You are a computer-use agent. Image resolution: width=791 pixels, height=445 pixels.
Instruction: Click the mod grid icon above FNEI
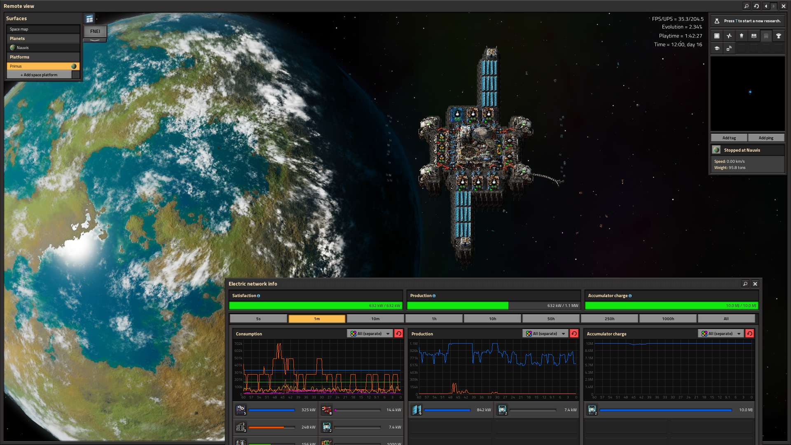click(89, 19)
